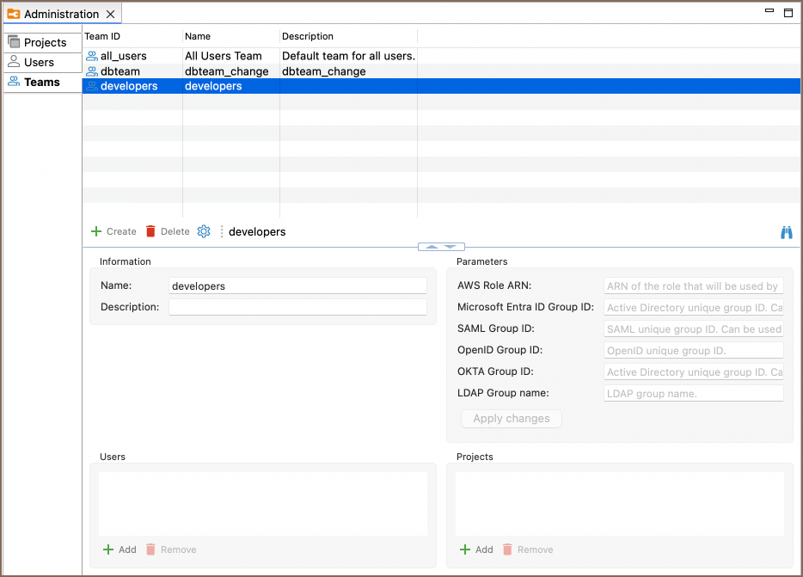
Task: Click the red Delete trash icon
Action: tap(151, 231)
